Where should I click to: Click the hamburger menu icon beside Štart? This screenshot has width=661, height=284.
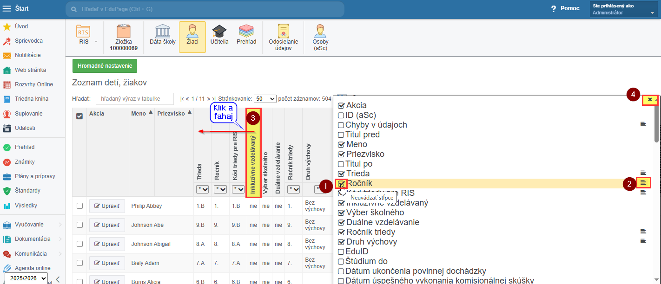(x=7, y=9)
